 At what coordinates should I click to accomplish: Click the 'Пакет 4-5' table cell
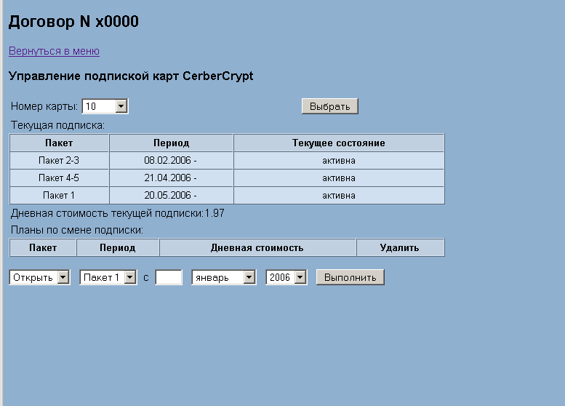[59, 178]
